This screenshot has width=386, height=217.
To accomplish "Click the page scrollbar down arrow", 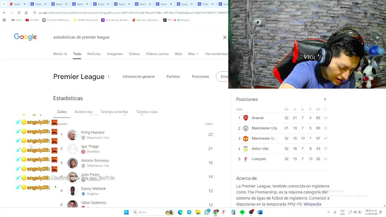I will click(384, 206).
